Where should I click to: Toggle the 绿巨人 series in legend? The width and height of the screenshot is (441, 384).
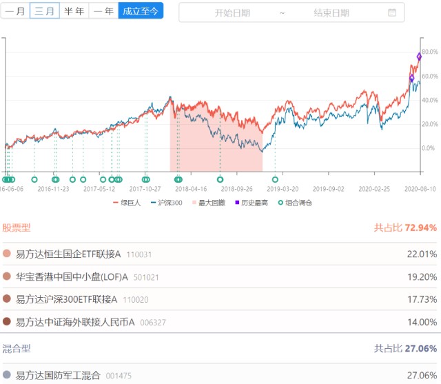(x=127, y=203)
